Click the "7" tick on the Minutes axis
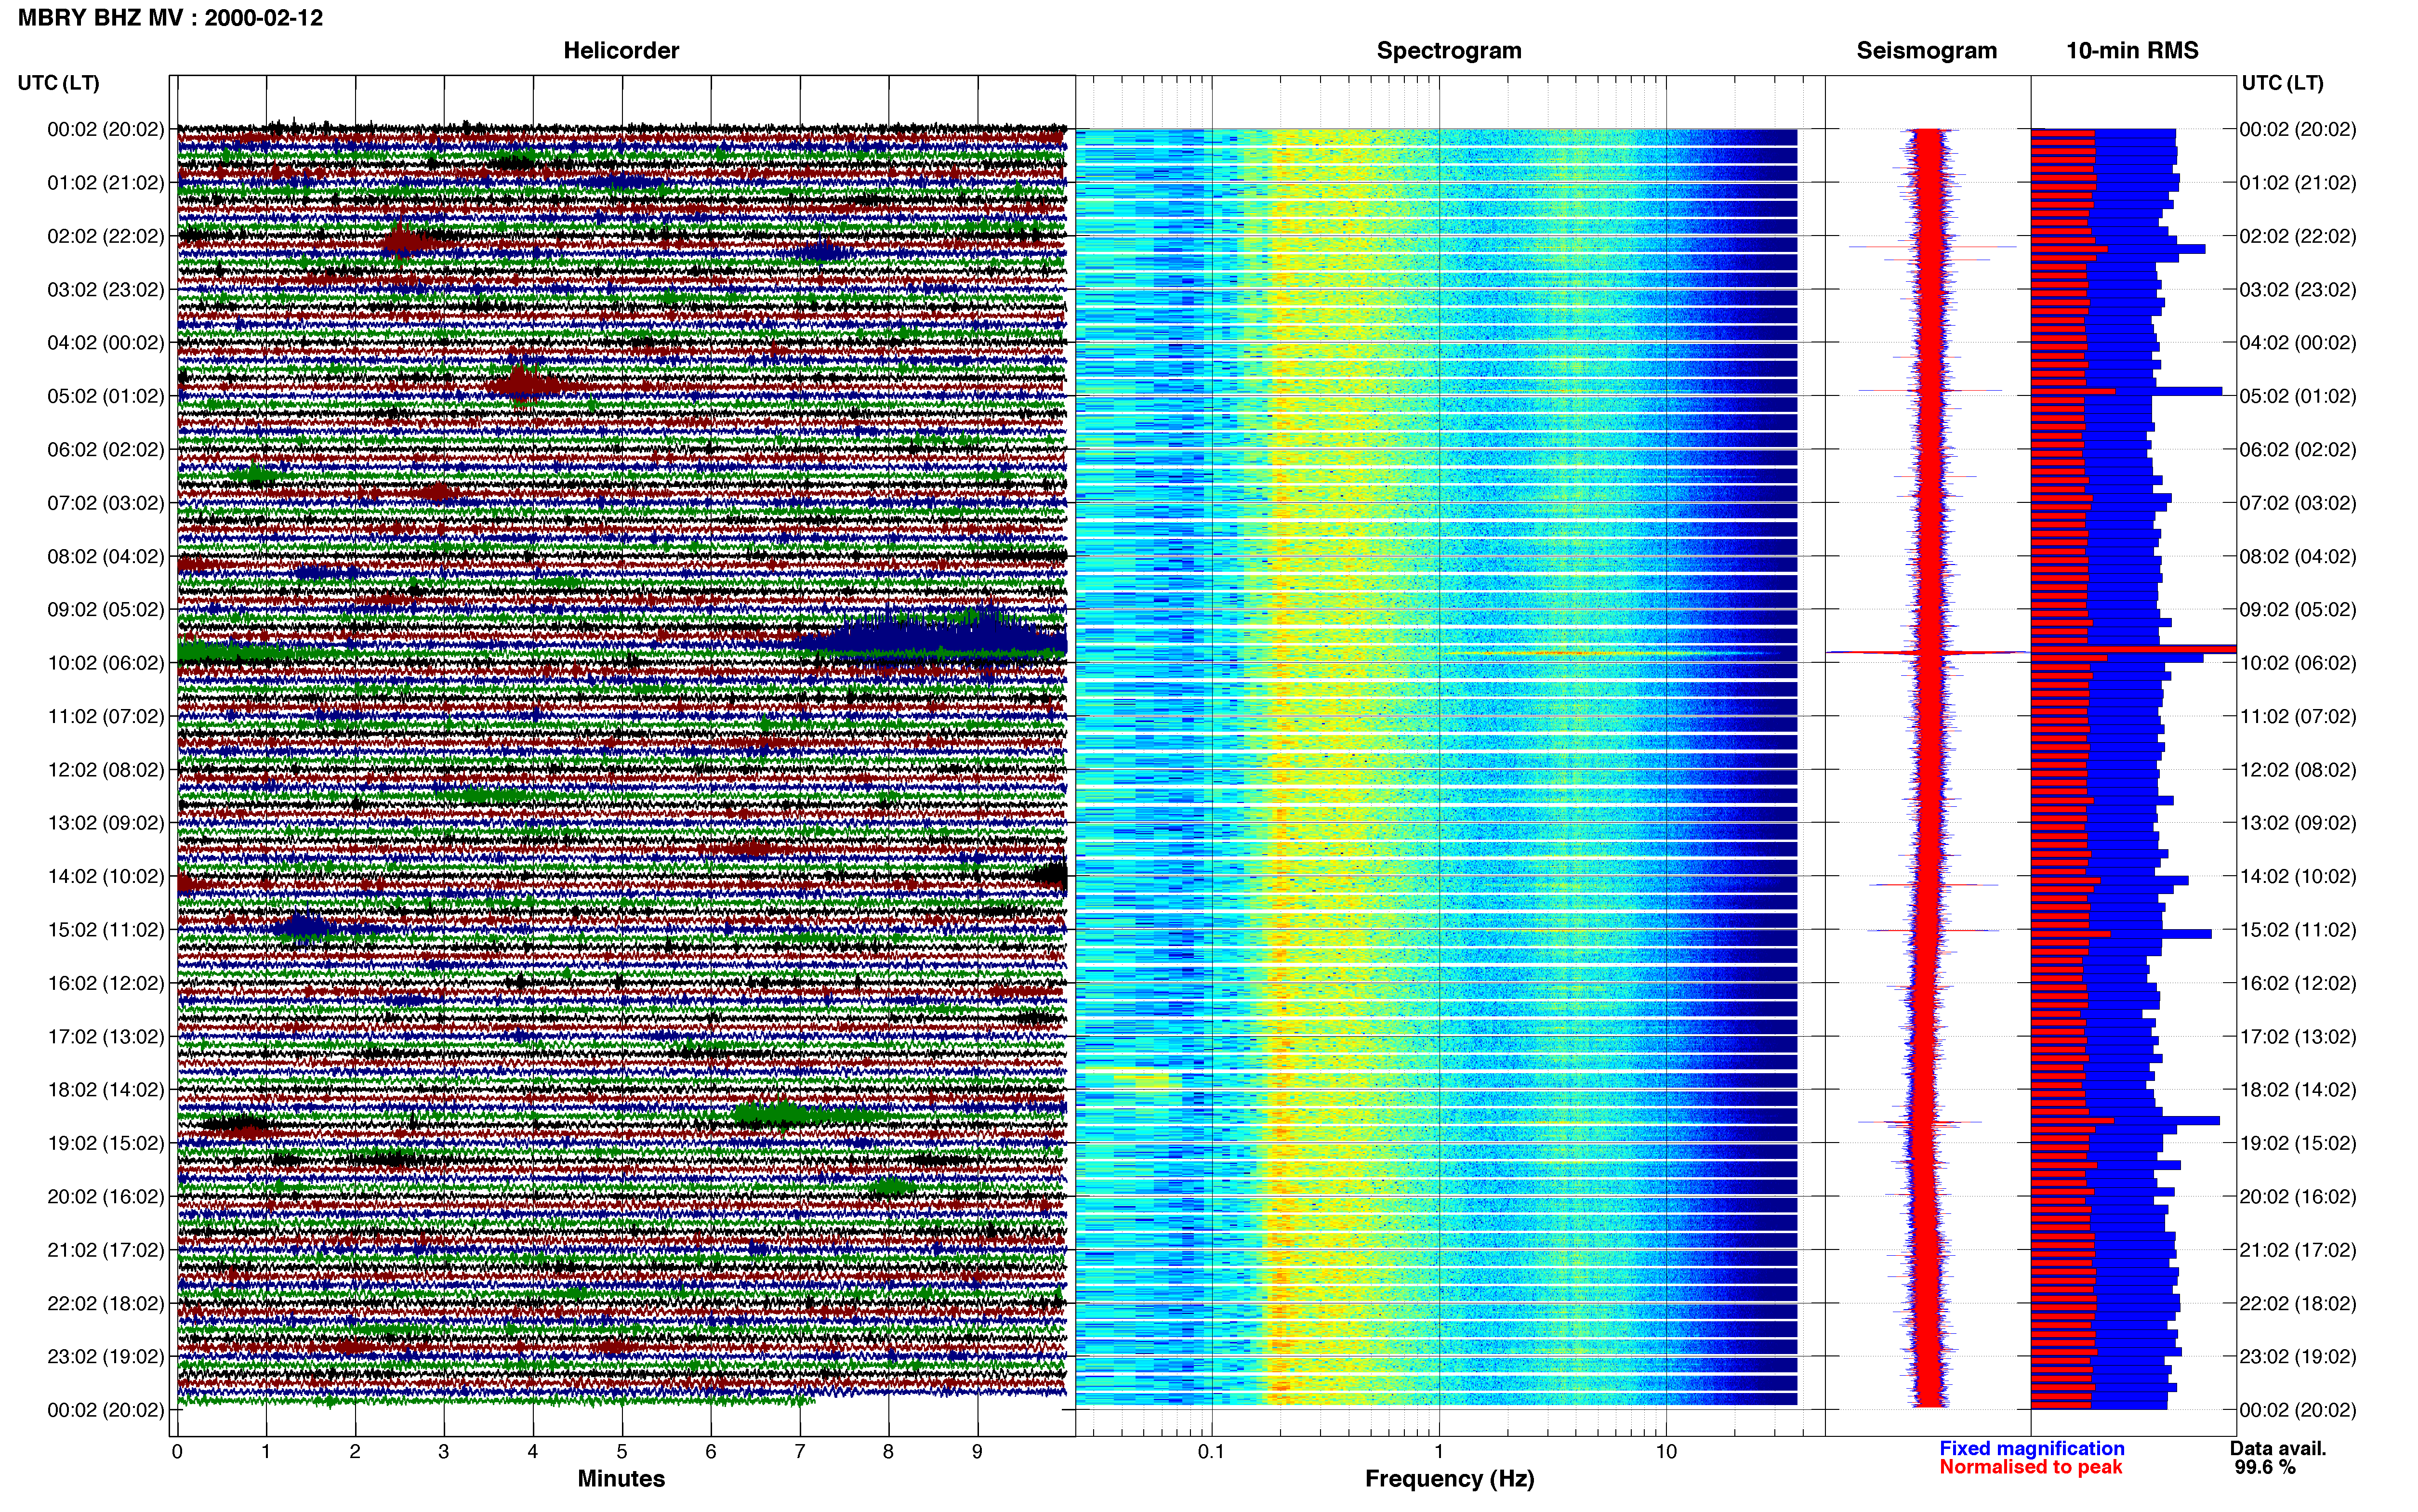 800,1452
